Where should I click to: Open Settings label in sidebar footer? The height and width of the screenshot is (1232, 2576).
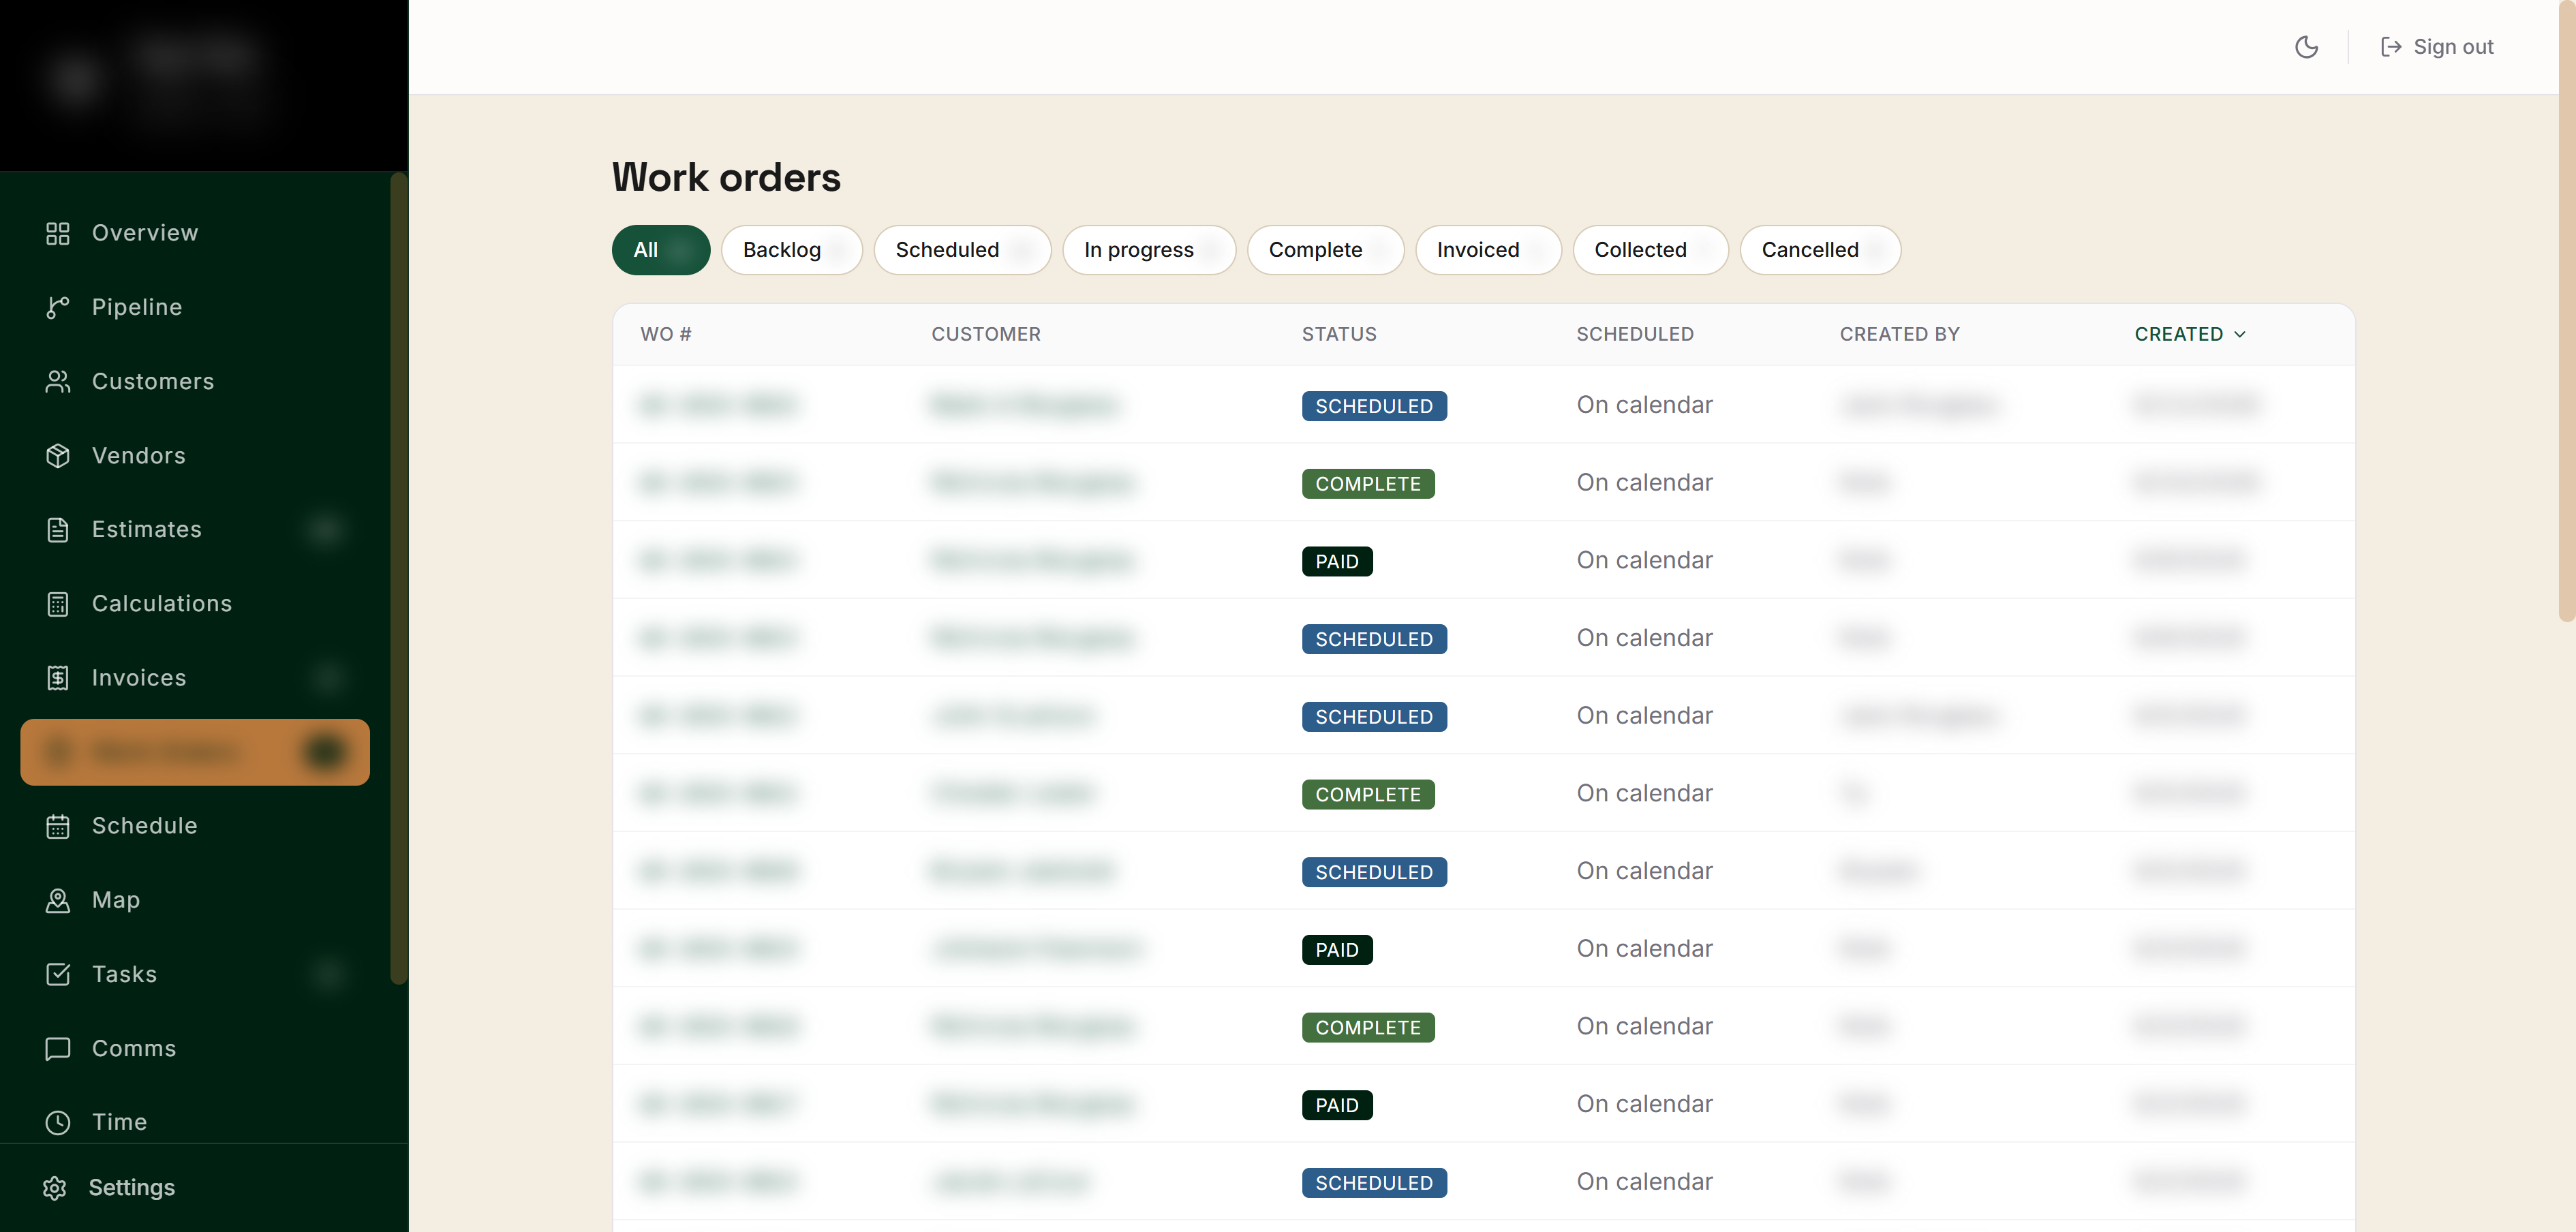point(132,1187)
